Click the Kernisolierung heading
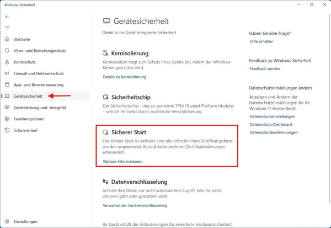 click(x=130, y=53)
